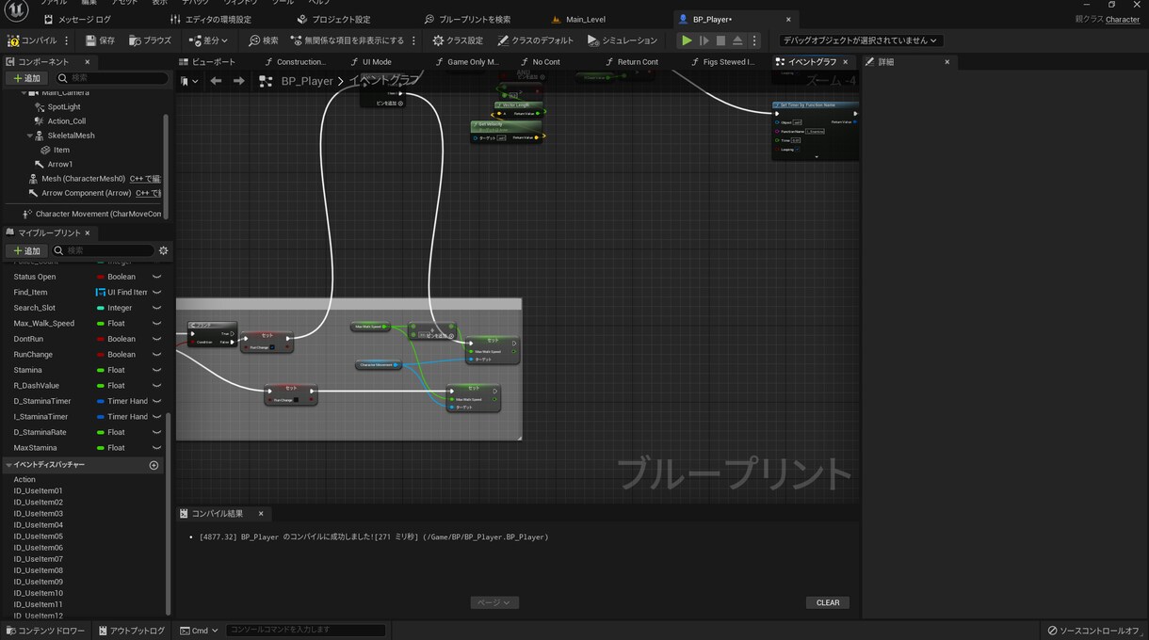Select the ID_UseItem05 dispatcher
Viewport: 1149px width, 640px height.
point(38,536)
